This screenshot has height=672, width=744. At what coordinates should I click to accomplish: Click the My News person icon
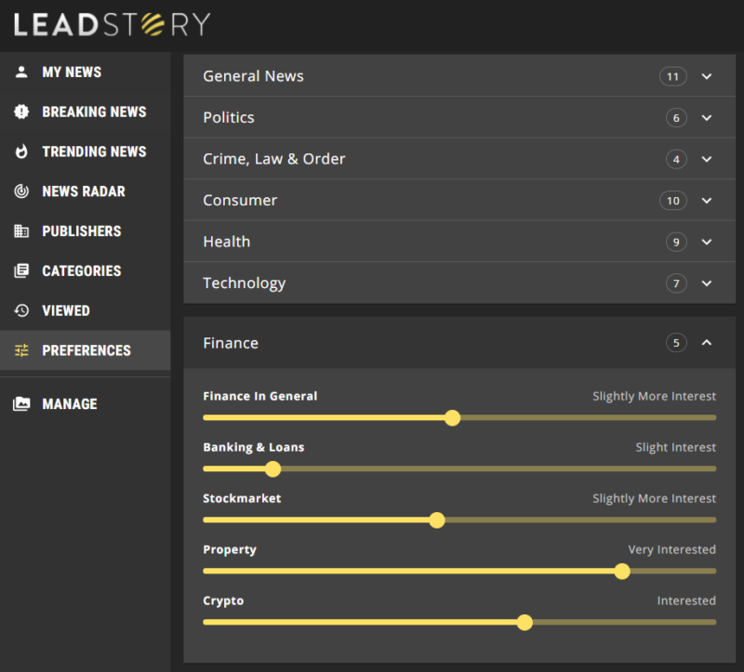[x=22, y=72]
